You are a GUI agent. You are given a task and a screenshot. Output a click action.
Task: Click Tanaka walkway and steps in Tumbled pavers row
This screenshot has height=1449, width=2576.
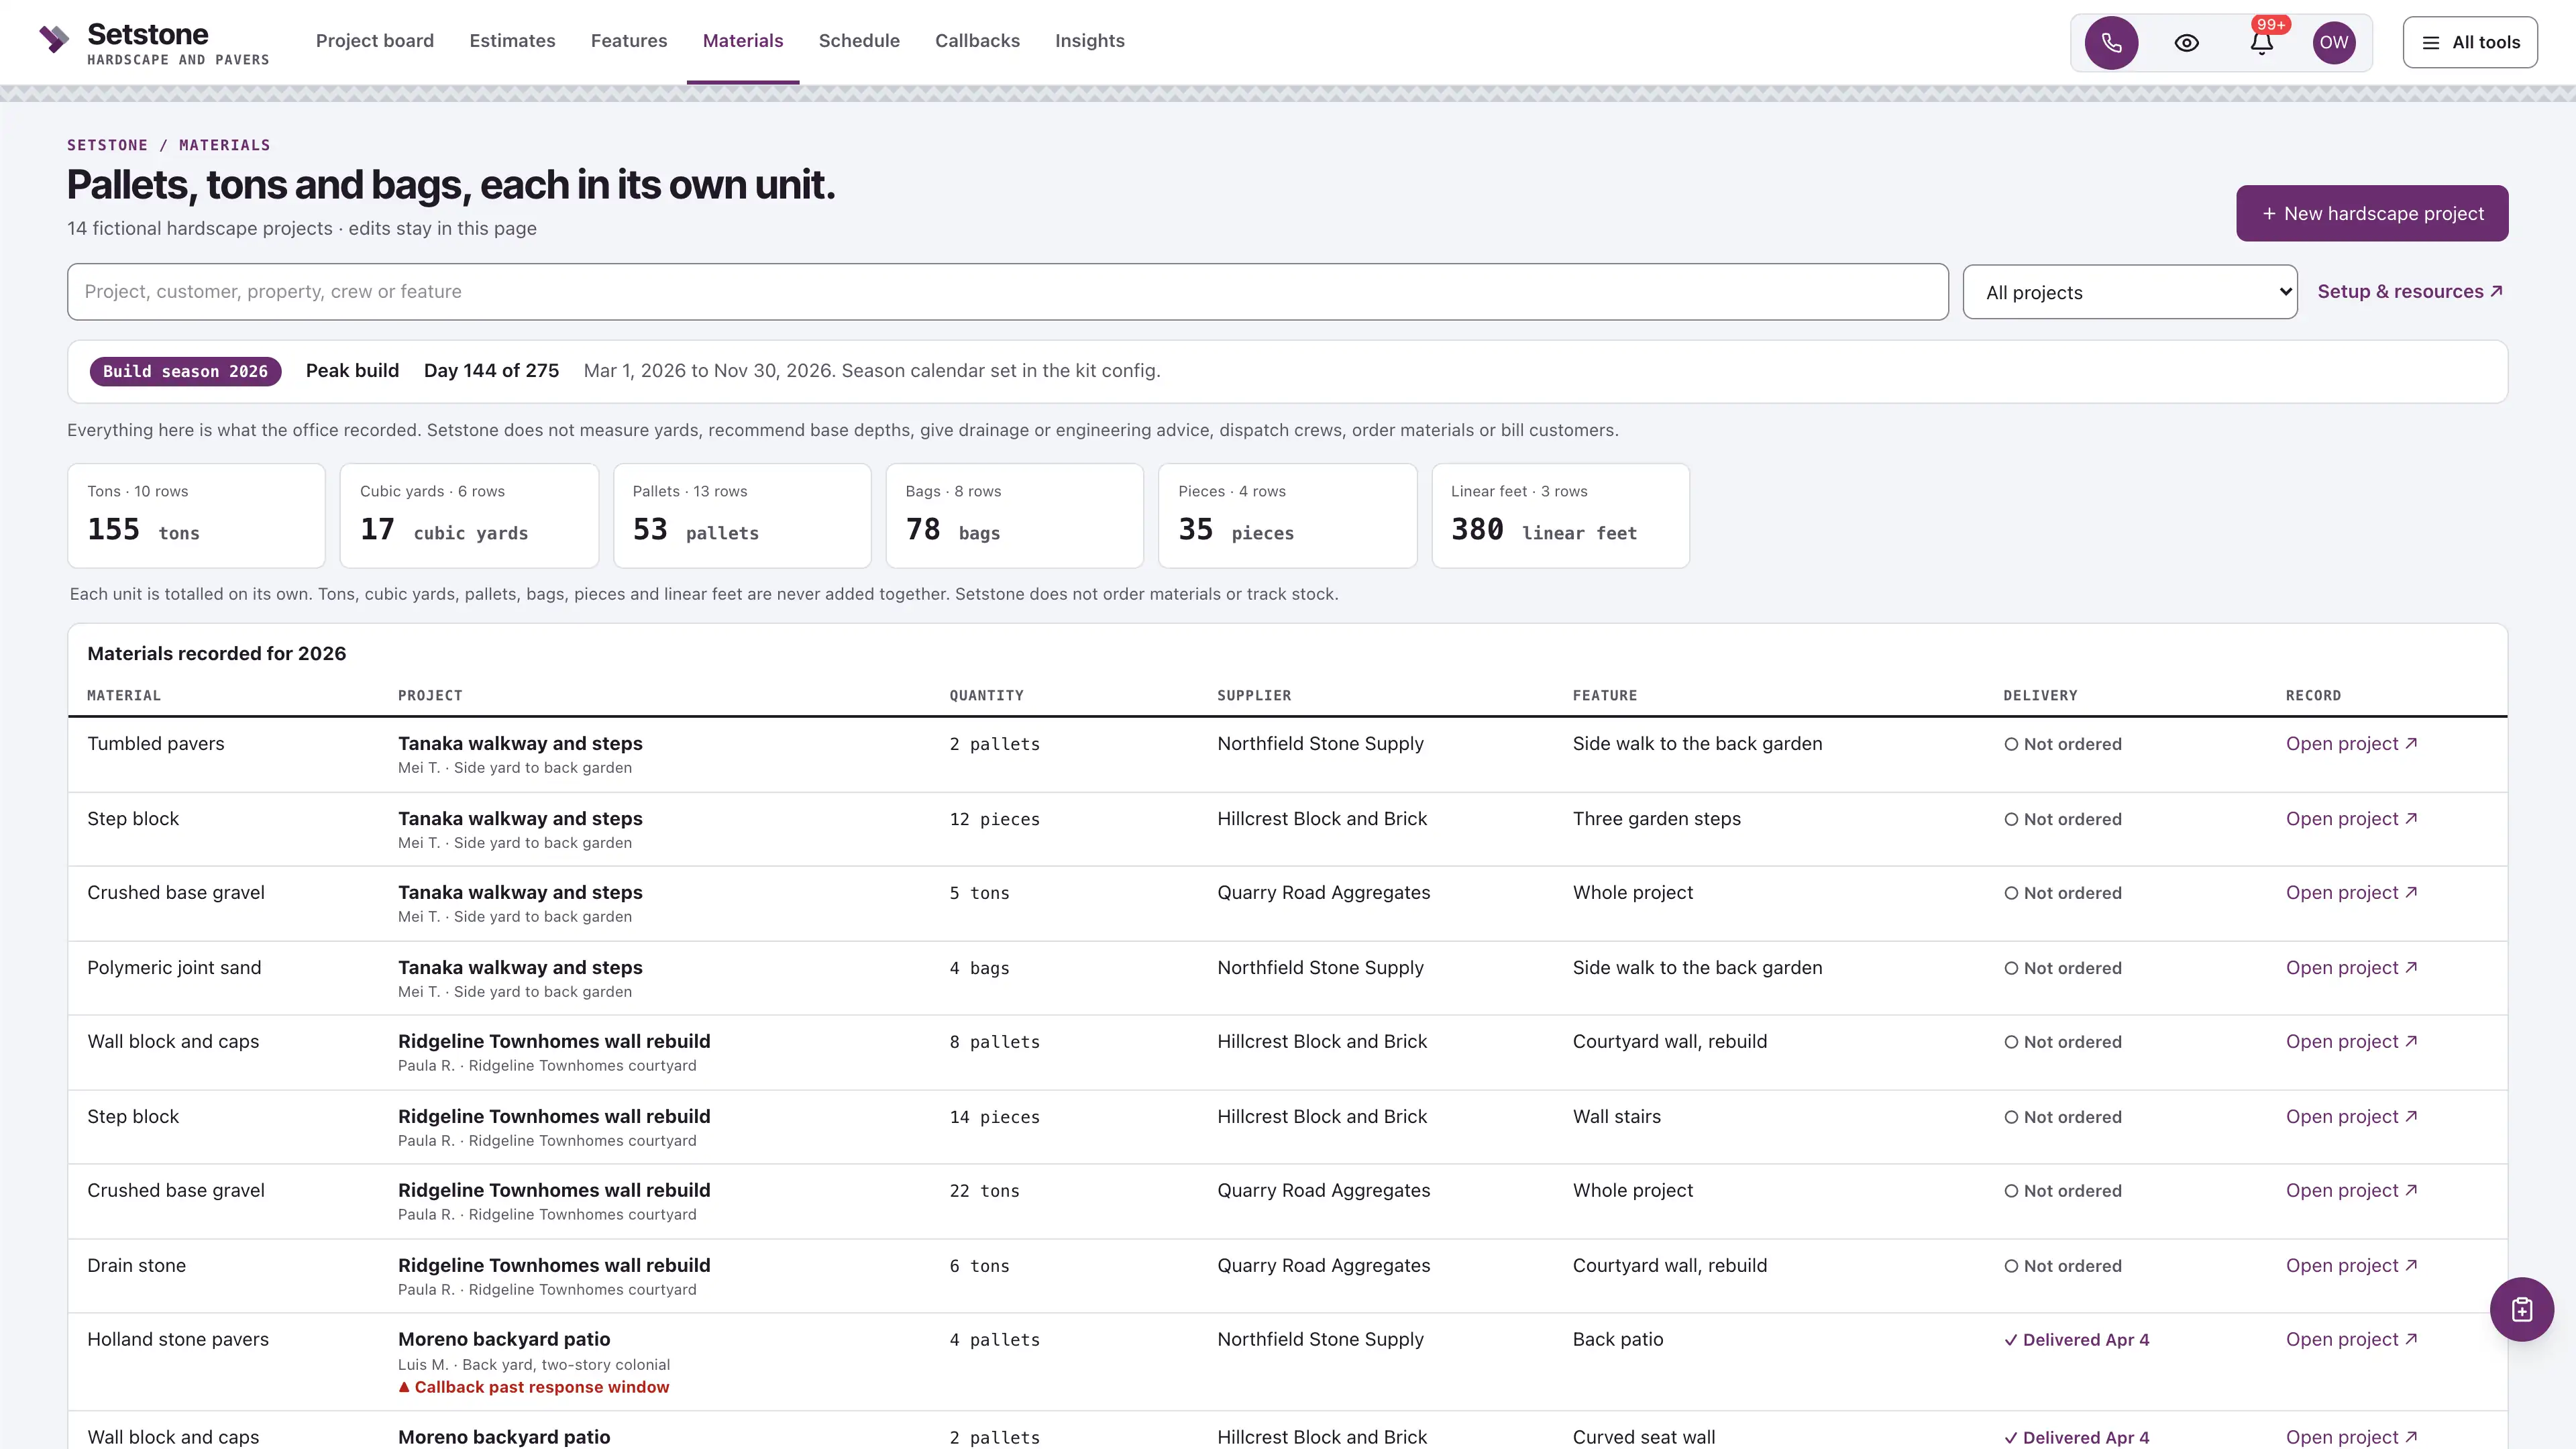520,743
